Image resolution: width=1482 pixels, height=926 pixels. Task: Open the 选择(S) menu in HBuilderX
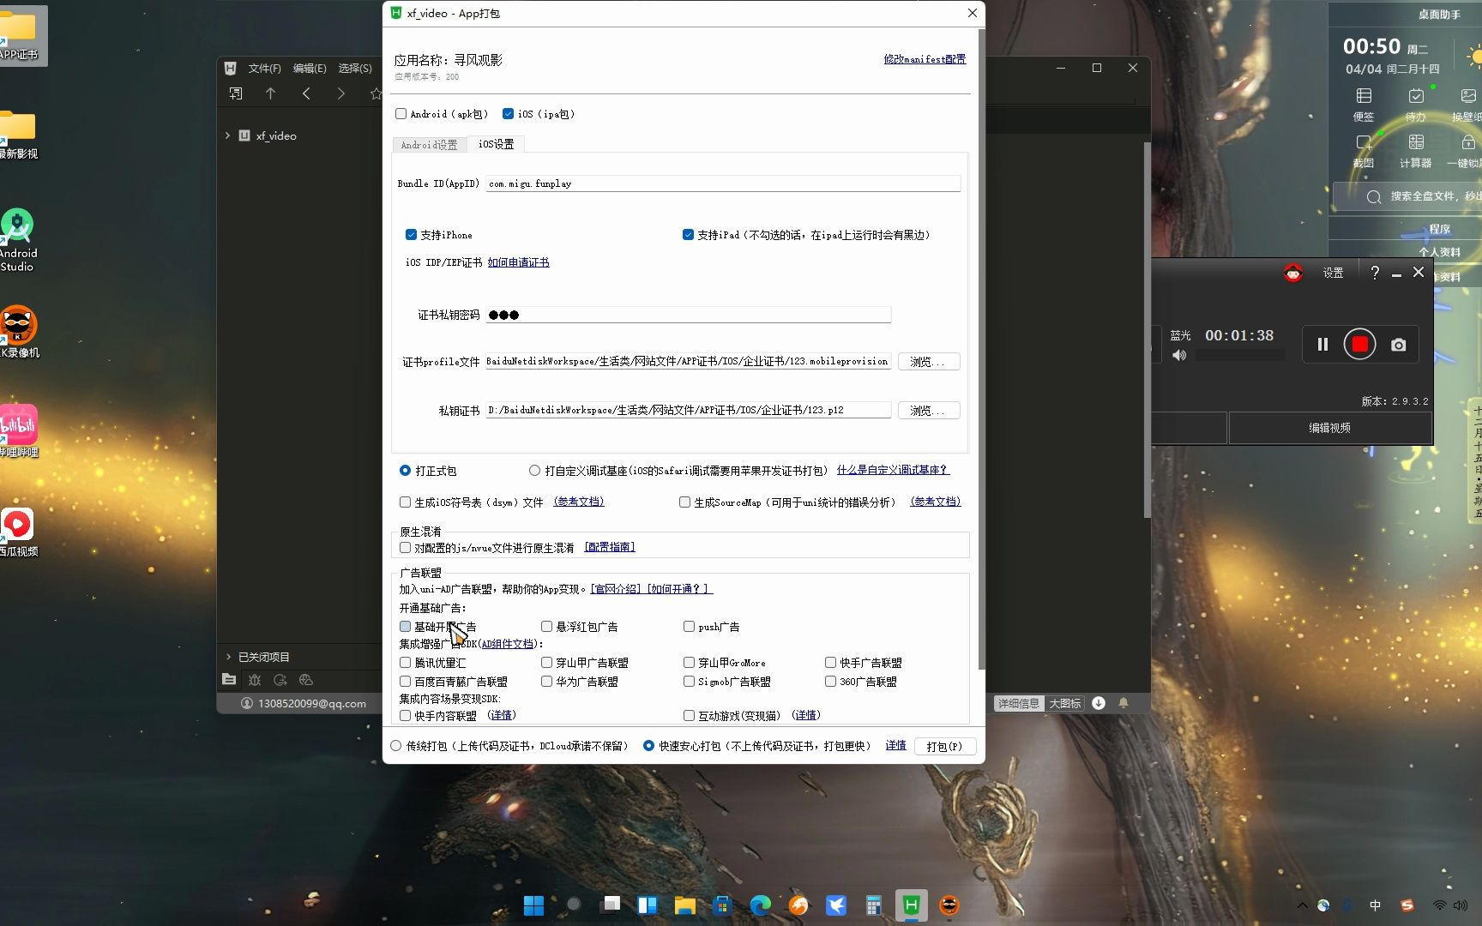(x=355, y=68)
